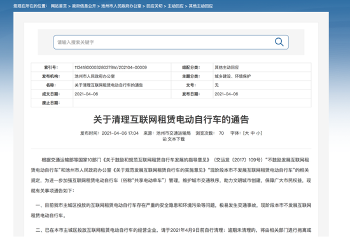Open 其他主动回应 breadcrumb link

(x=200, y=6)
